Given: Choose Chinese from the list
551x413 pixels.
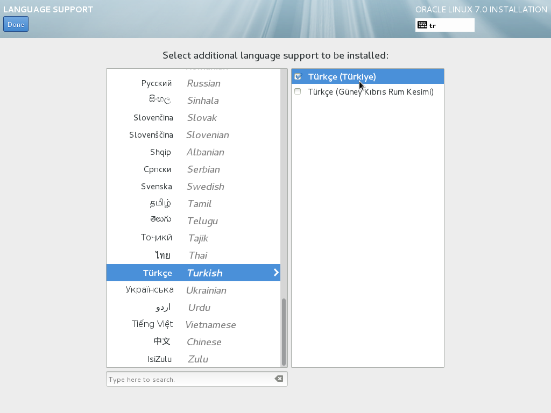Looking at the screenshot, I should pos(193,342).
